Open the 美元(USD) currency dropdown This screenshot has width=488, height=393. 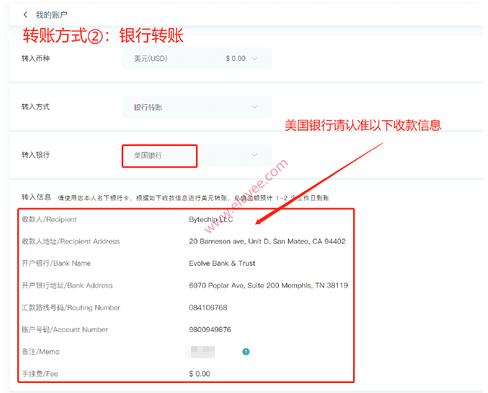(x=167, y=58)
